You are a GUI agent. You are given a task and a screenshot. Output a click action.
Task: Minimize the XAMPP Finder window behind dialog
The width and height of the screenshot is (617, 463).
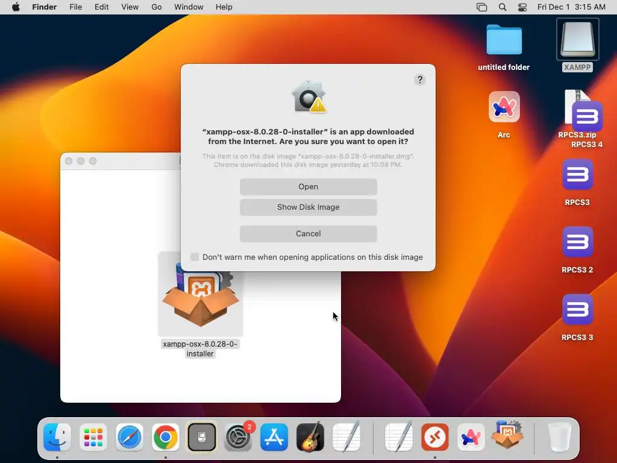click(81, 161)
